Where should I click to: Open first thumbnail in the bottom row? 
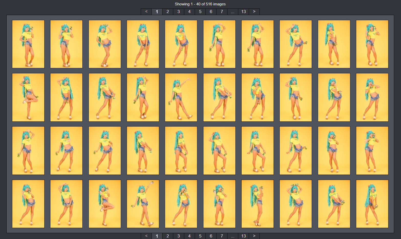pyautogui.click(x=28, y=204)
